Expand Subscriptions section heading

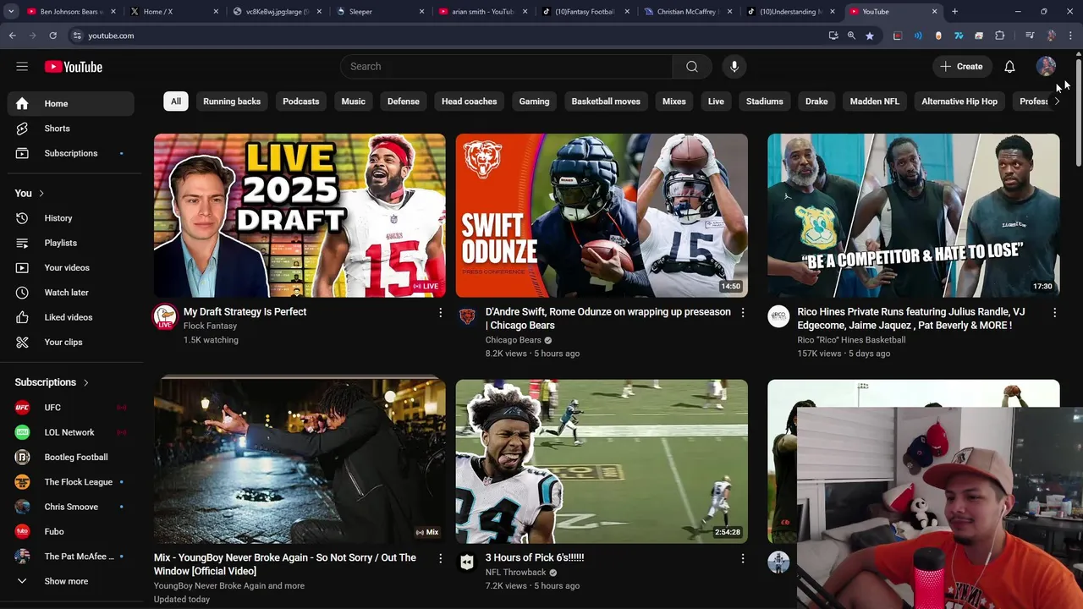[x=52, y=382]
